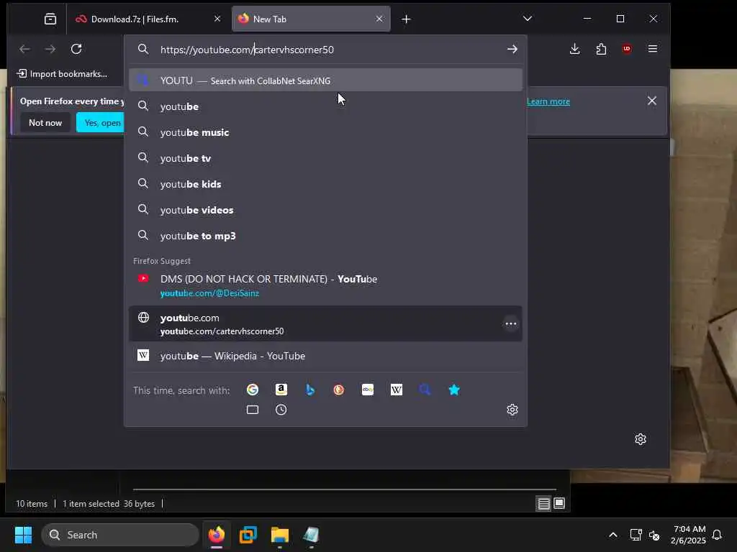The width and height of the screenshot is (737, 552).
Task: Open search settings gear in dropdown
Action: [x=512, y=410]
